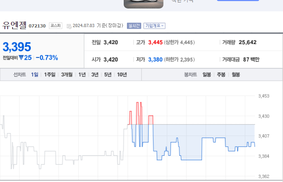
Task: Click the stock name 유엔젤
Action: tap(15, 25)
